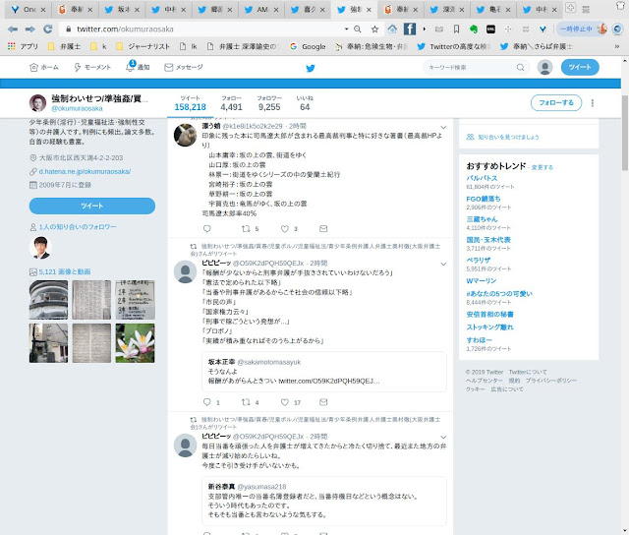The image size is (629, 535).
Task: Send the 坂本正幸 quote tweet by message
Action: click(x=323, y=402)
